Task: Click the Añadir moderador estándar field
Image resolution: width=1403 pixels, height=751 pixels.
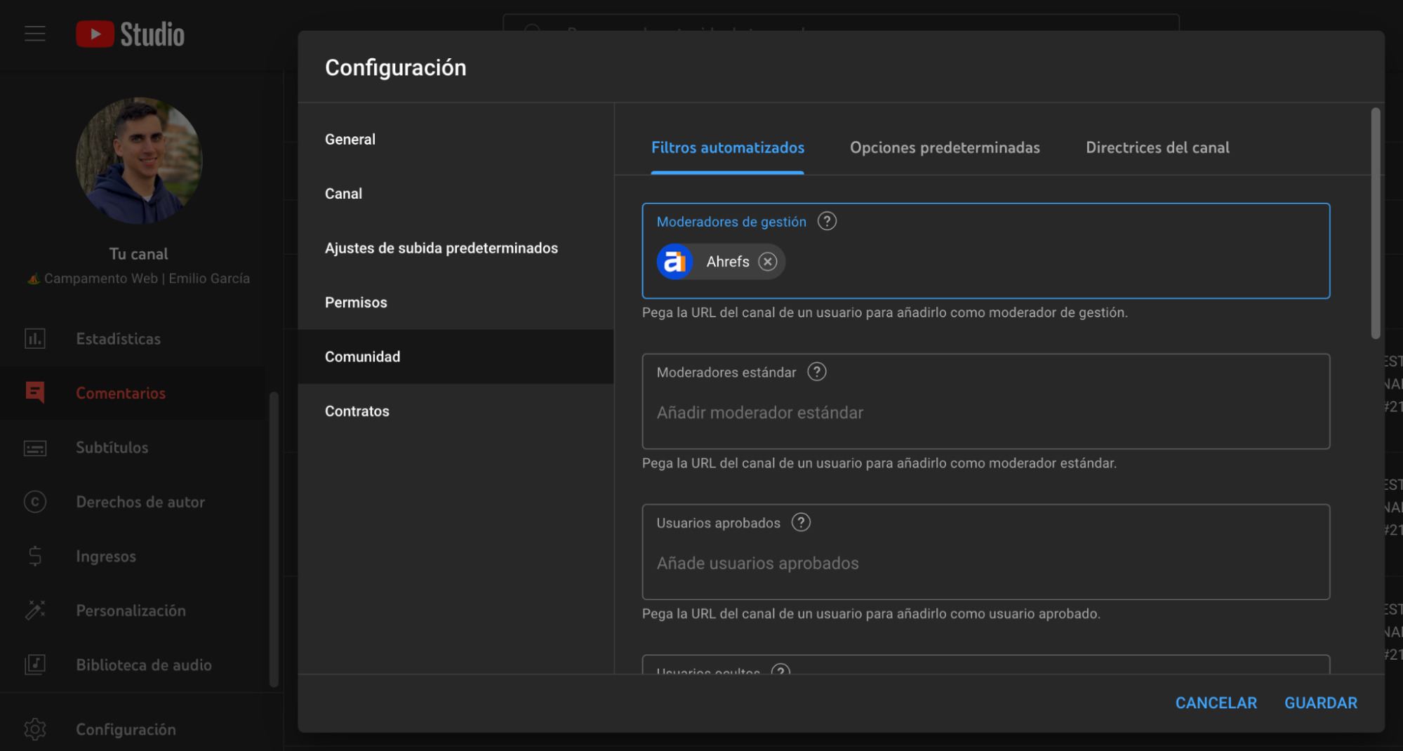Action: click(985, 413)
